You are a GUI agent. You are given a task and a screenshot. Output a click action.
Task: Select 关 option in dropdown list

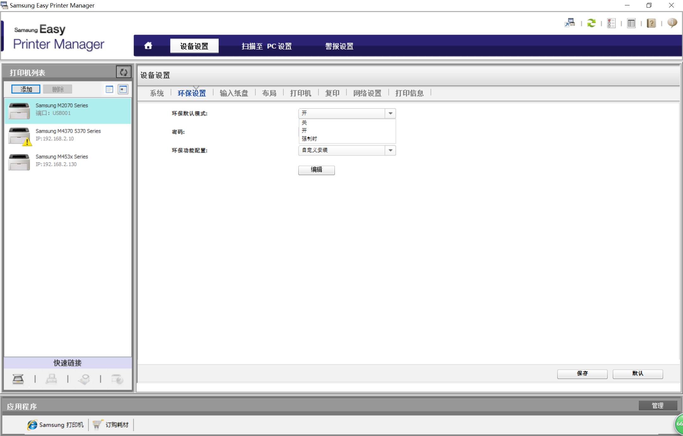click(347, 123)
